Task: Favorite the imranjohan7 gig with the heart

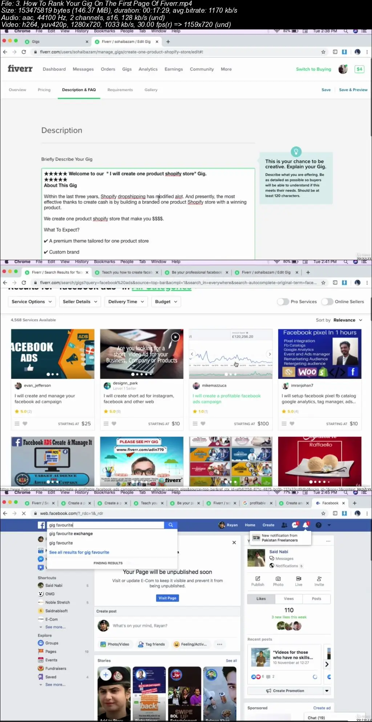Action: click(x=292, y=423)
